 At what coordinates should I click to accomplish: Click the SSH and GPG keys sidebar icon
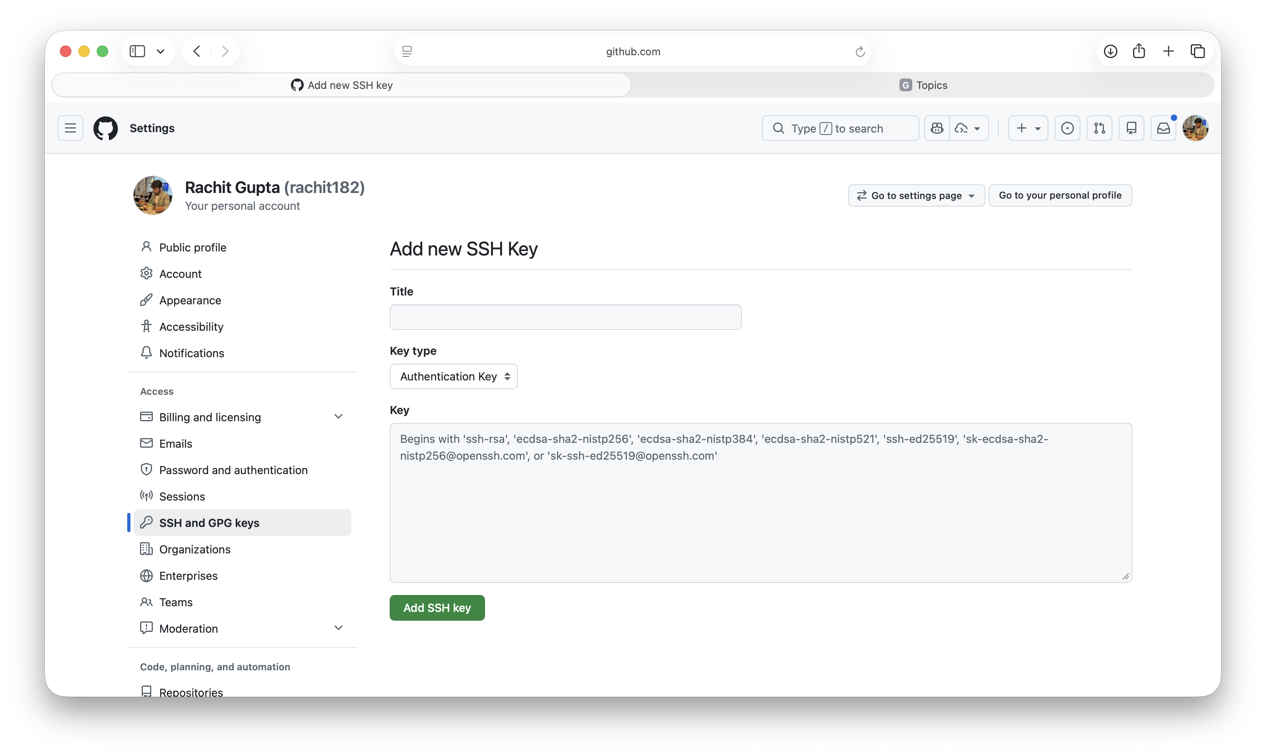pos(146,522)
